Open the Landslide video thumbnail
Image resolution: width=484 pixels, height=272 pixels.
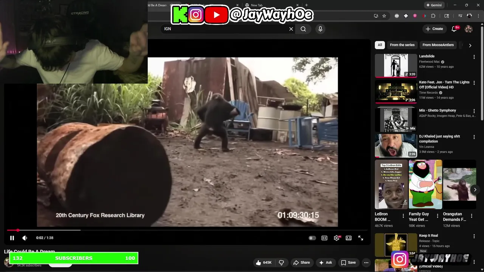pyautogui.click(x=396, y=65)
